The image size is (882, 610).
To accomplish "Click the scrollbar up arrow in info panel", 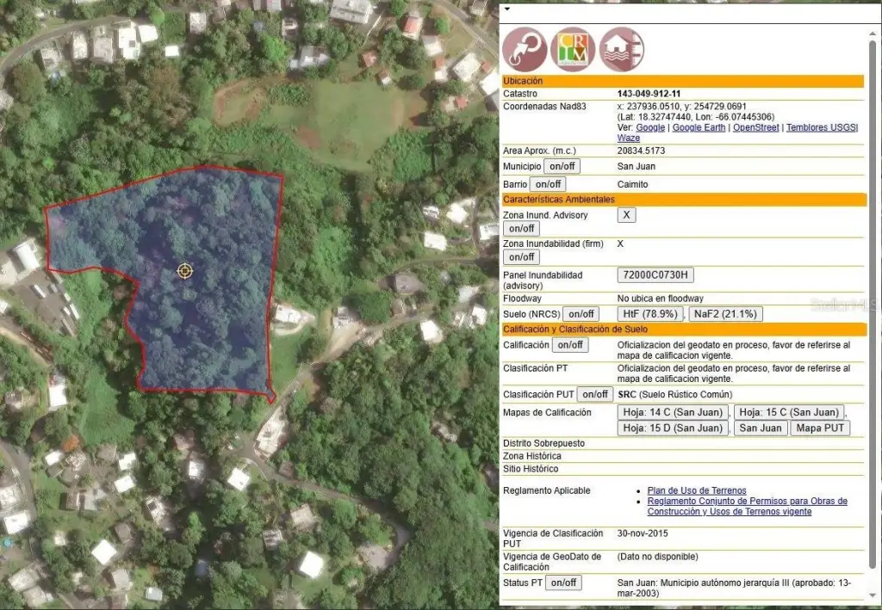I will pyautogui.click(x=873, y=33).
